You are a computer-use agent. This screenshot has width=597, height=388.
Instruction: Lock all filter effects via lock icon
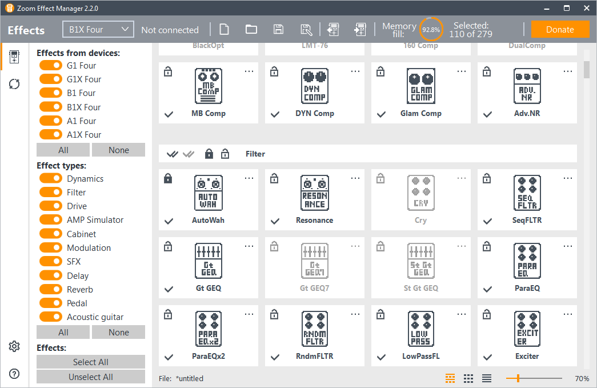[x=209, y=154]
